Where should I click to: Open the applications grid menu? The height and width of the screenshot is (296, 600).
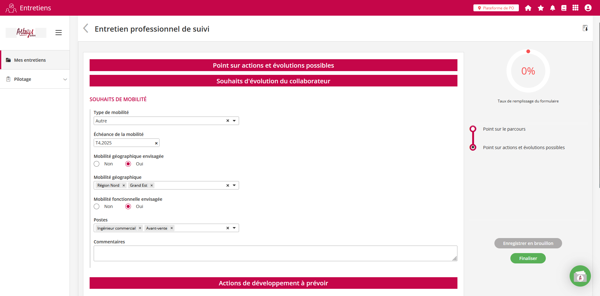tap(575, 8)
